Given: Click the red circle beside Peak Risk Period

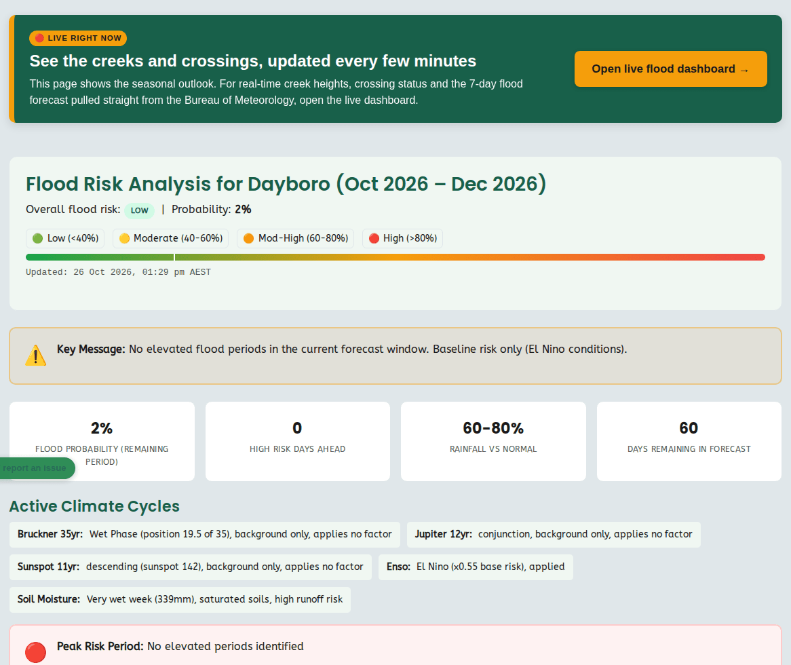Looking at the screenshot, I should (36, 652).
